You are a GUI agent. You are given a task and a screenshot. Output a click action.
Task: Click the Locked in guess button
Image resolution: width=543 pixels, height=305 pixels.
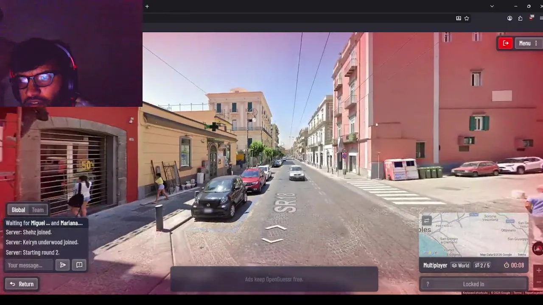[473, 284]
